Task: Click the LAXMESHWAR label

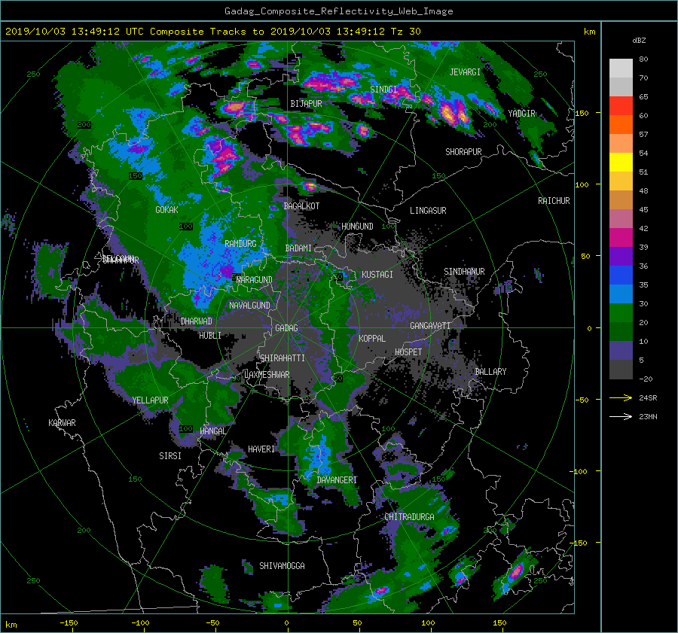Action: 267,375
